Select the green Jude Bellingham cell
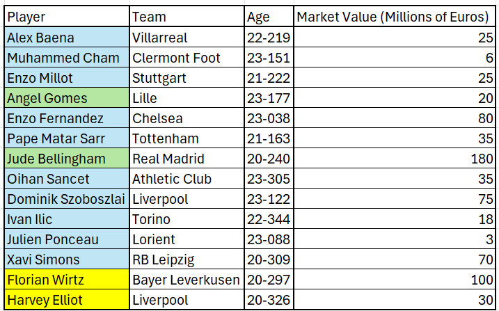Viewport: 499px width, 311px height. pyautogui.click(x=67, y=158)
